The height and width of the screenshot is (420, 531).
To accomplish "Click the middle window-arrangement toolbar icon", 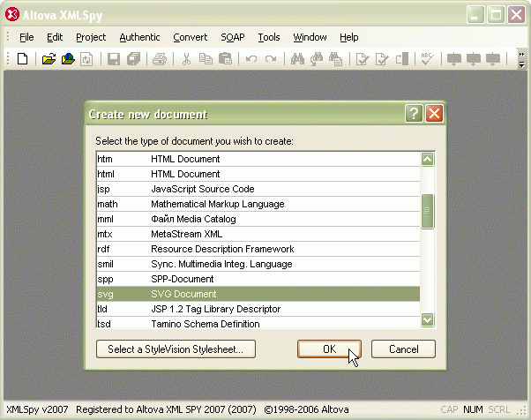I will click(x=473, y=59).
